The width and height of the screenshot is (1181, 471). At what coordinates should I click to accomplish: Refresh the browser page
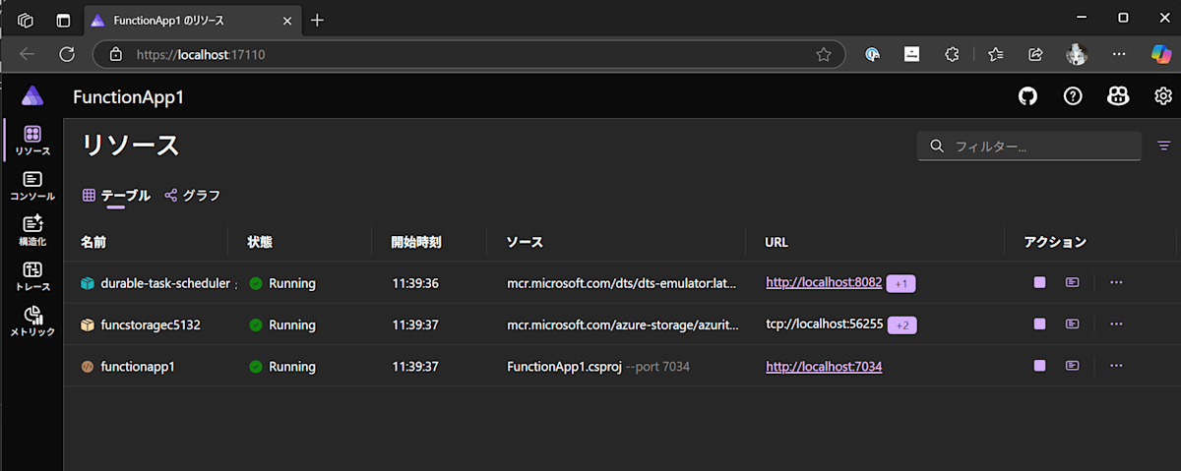[67, 55]
